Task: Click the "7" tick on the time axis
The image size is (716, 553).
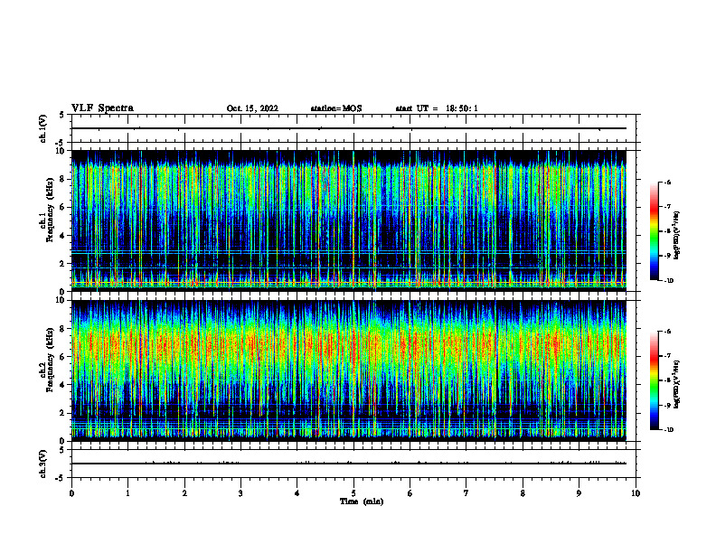Action: (466, 493)
